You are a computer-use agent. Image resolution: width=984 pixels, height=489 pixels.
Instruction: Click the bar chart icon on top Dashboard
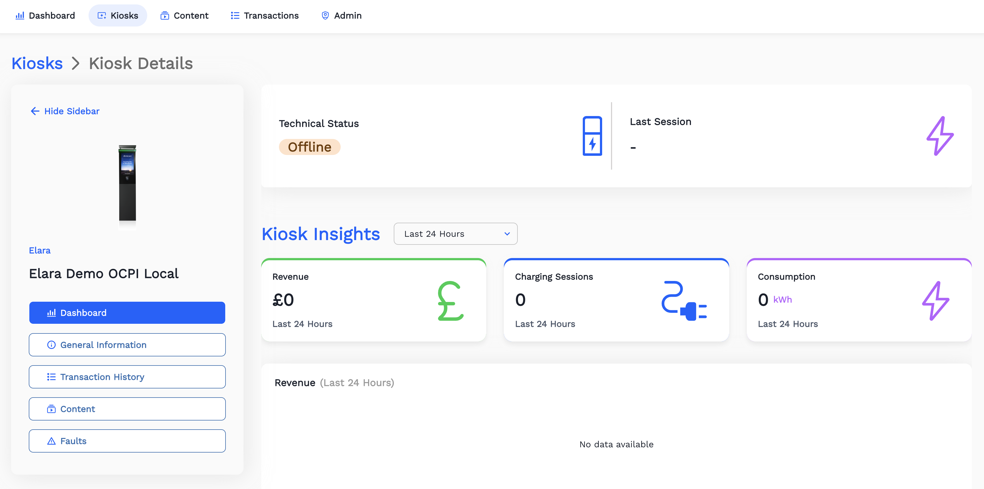pyautogui.click(x=20, y=16)
